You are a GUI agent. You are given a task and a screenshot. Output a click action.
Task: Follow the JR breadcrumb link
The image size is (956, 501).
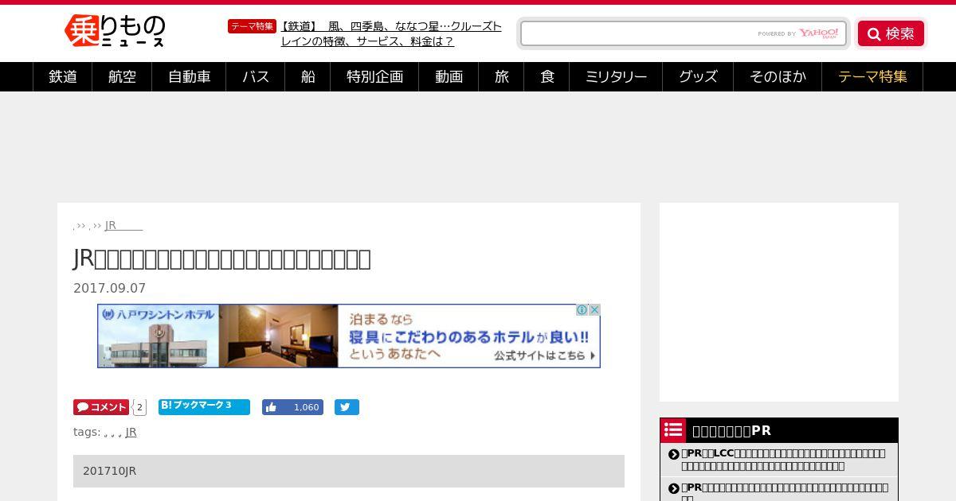[x=123, y=225]
